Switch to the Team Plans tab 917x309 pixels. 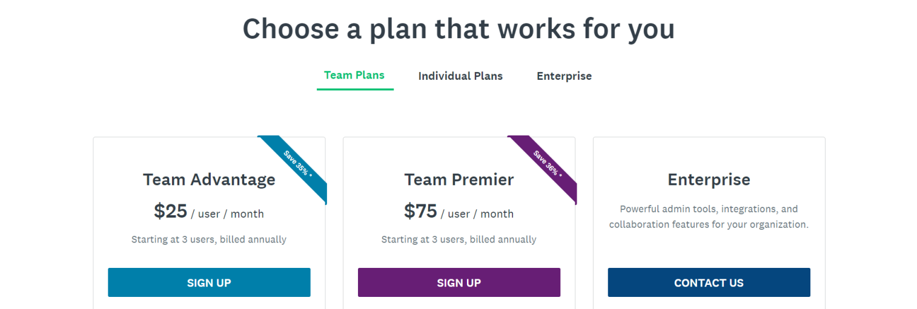point(354,76)
